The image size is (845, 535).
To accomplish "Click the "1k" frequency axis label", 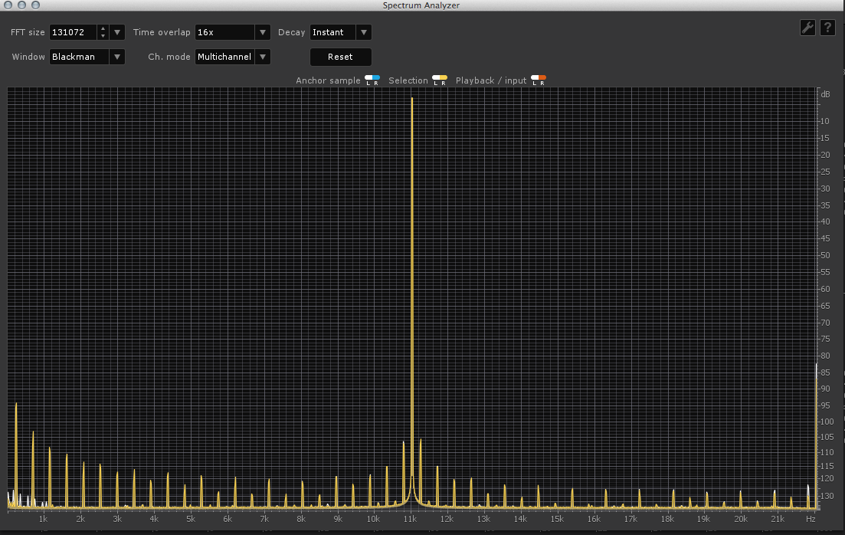I will coord(43,519).
